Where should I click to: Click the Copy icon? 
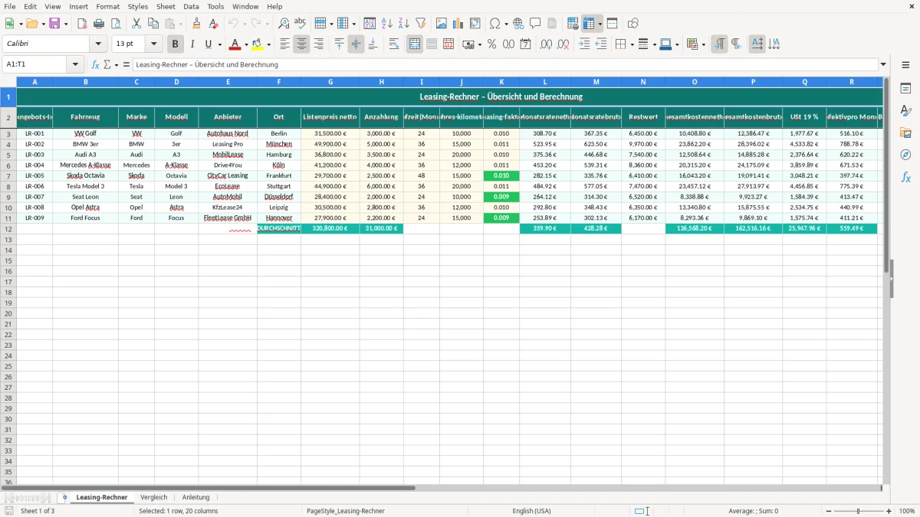153,24
